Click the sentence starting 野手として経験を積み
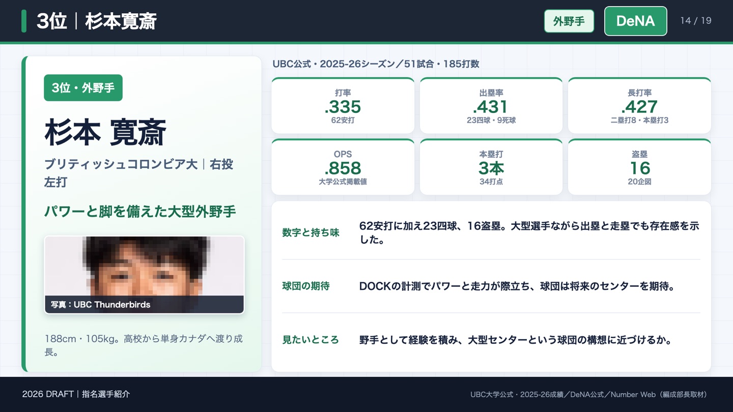 tap(516, 340)
